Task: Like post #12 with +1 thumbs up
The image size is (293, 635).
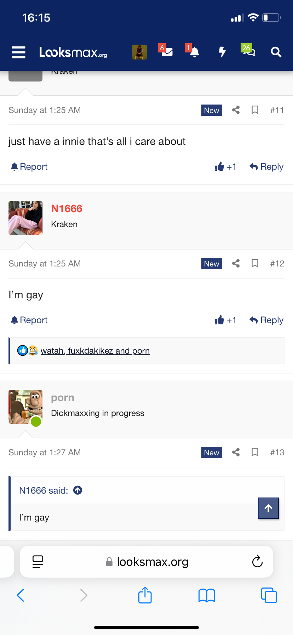Action: [x=225, y=320]
